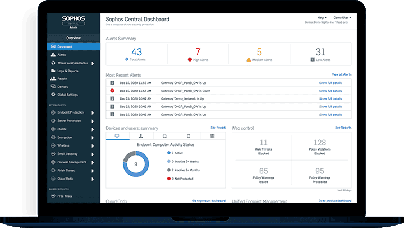
Task: Click the Threat Analysis Center icon
Action: 53,63
